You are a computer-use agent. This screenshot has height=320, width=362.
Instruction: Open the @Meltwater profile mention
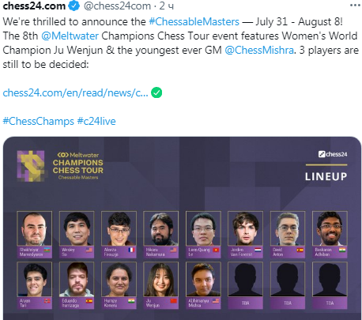click(x=70, y=36)
